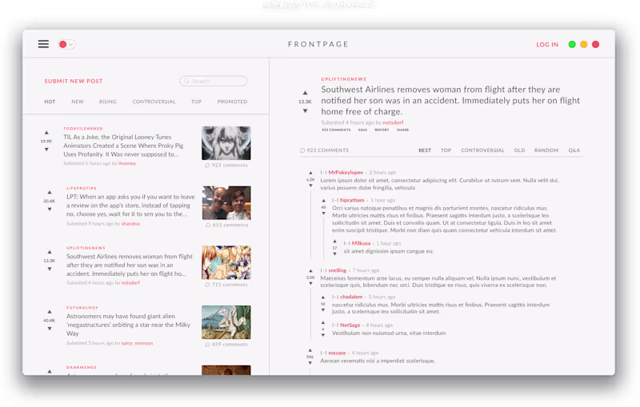
Task: Open the hamburger menu
Action: (43, 44)
